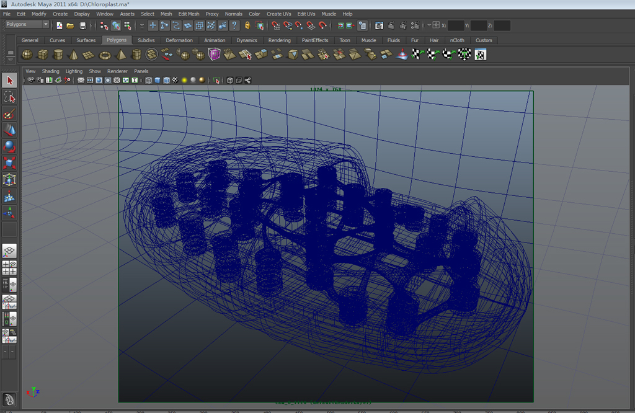Select the Paint Selection tool
Viewport: 635px width, 413px height.
pyautogui.click(x=9, y=114)
